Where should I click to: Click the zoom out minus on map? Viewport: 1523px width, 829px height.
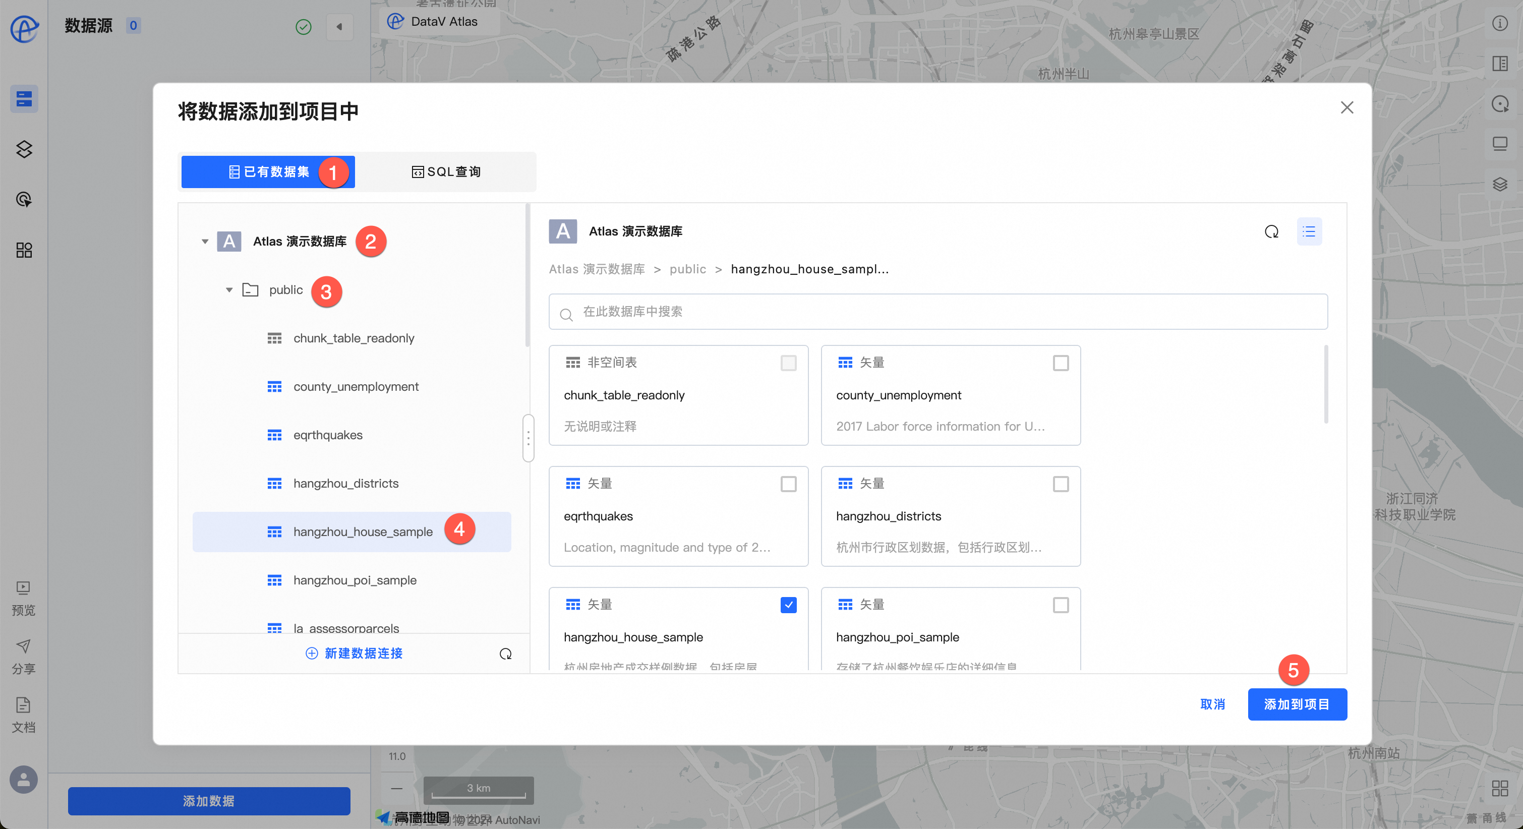(397, 788)
